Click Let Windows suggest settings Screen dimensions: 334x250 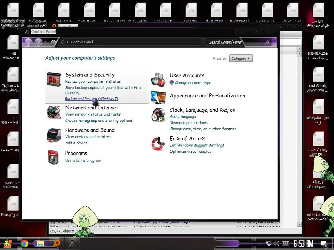197,145
